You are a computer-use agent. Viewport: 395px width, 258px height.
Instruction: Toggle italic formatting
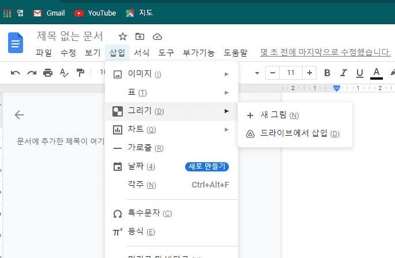click(343, 73)
